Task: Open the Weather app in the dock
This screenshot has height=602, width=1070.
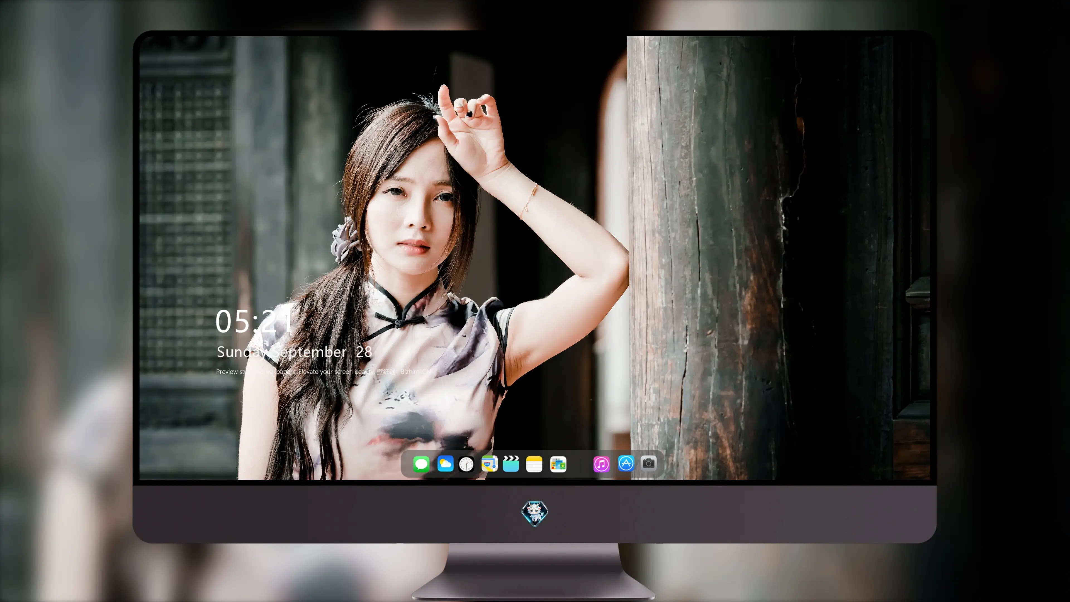Action: point(445,464)
